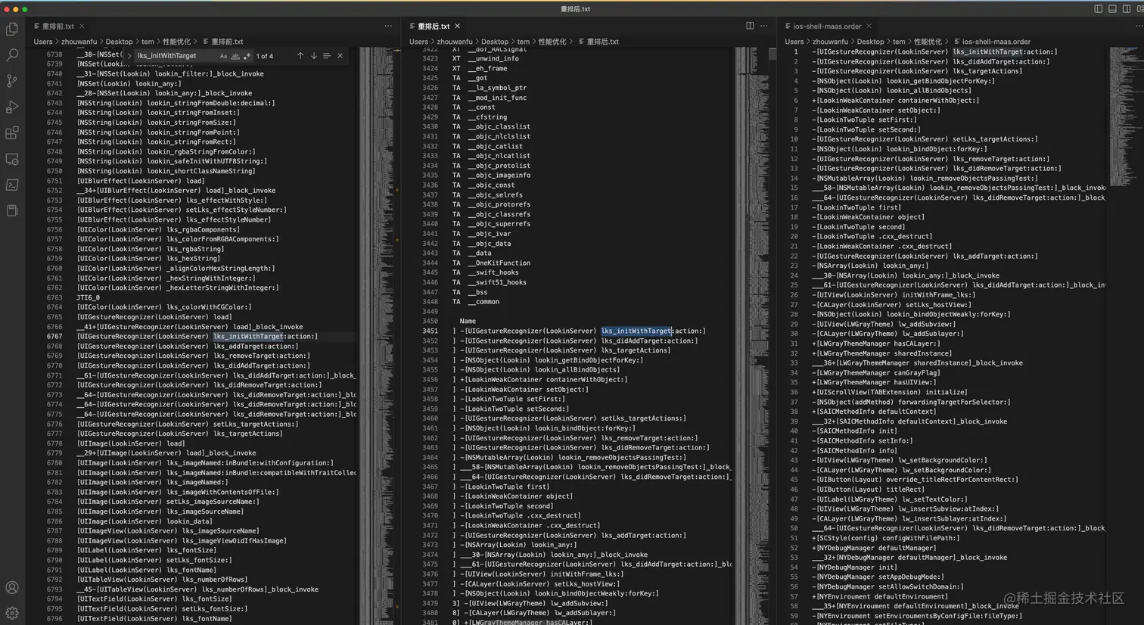The height and width of the screenshot is (625, 1144).
Task: Click the Find in Selection icon
Action: (x=327, y=56)
